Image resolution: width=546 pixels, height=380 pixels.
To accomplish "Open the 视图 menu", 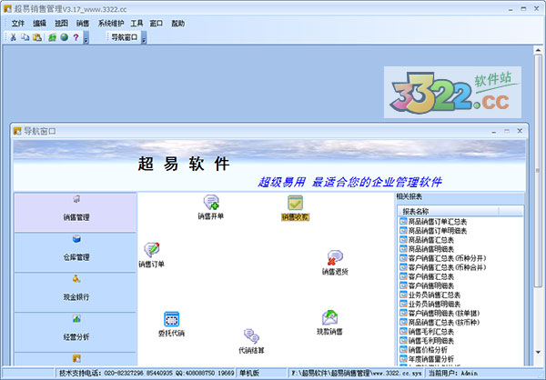I will tap(61, 24).
